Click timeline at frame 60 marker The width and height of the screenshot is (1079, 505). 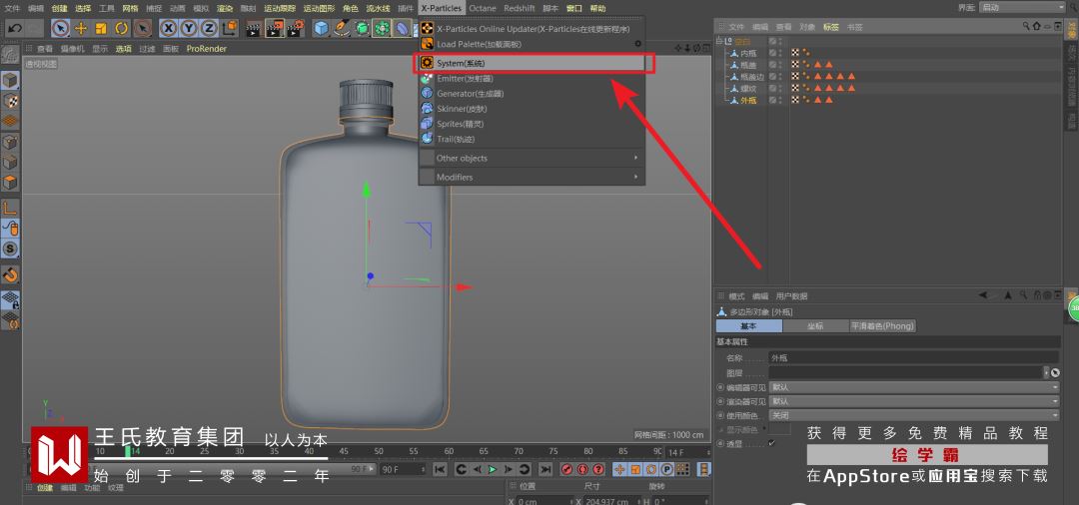click(449, 451)
